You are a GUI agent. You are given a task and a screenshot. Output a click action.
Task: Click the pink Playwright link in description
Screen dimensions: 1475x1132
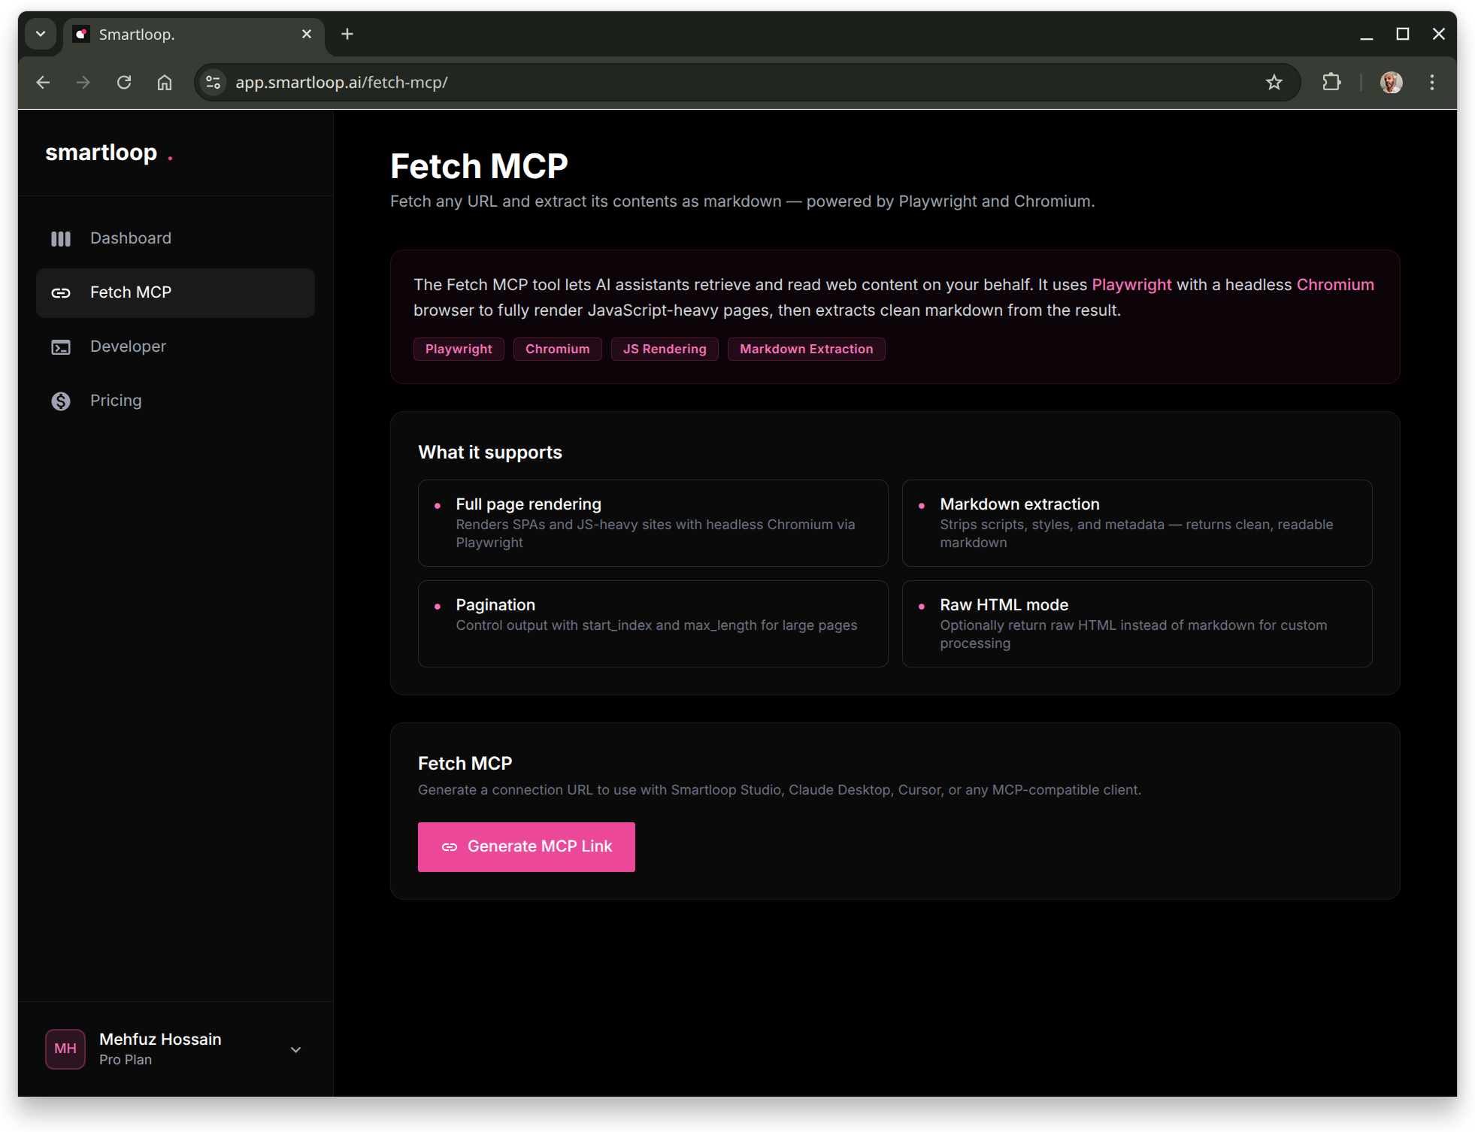coord(1131,285)
